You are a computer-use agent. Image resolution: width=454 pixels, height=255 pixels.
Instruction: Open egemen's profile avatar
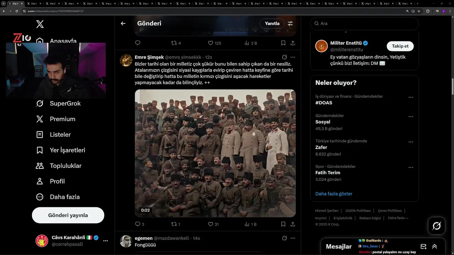tap(126, 241)
